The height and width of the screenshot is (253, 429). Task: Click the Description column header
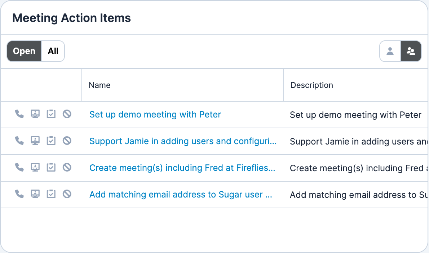coord(311,85)
